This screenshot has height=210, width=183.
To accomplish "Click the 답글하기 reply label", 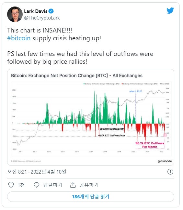I will [53, 185].
